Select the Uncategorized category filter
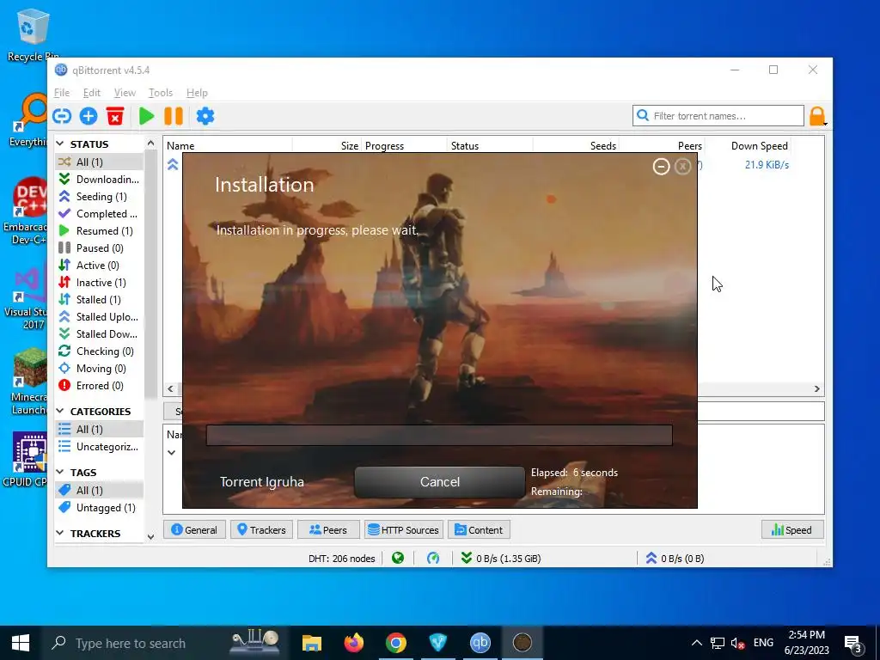The image size is (880, 660). click(100, 447)
